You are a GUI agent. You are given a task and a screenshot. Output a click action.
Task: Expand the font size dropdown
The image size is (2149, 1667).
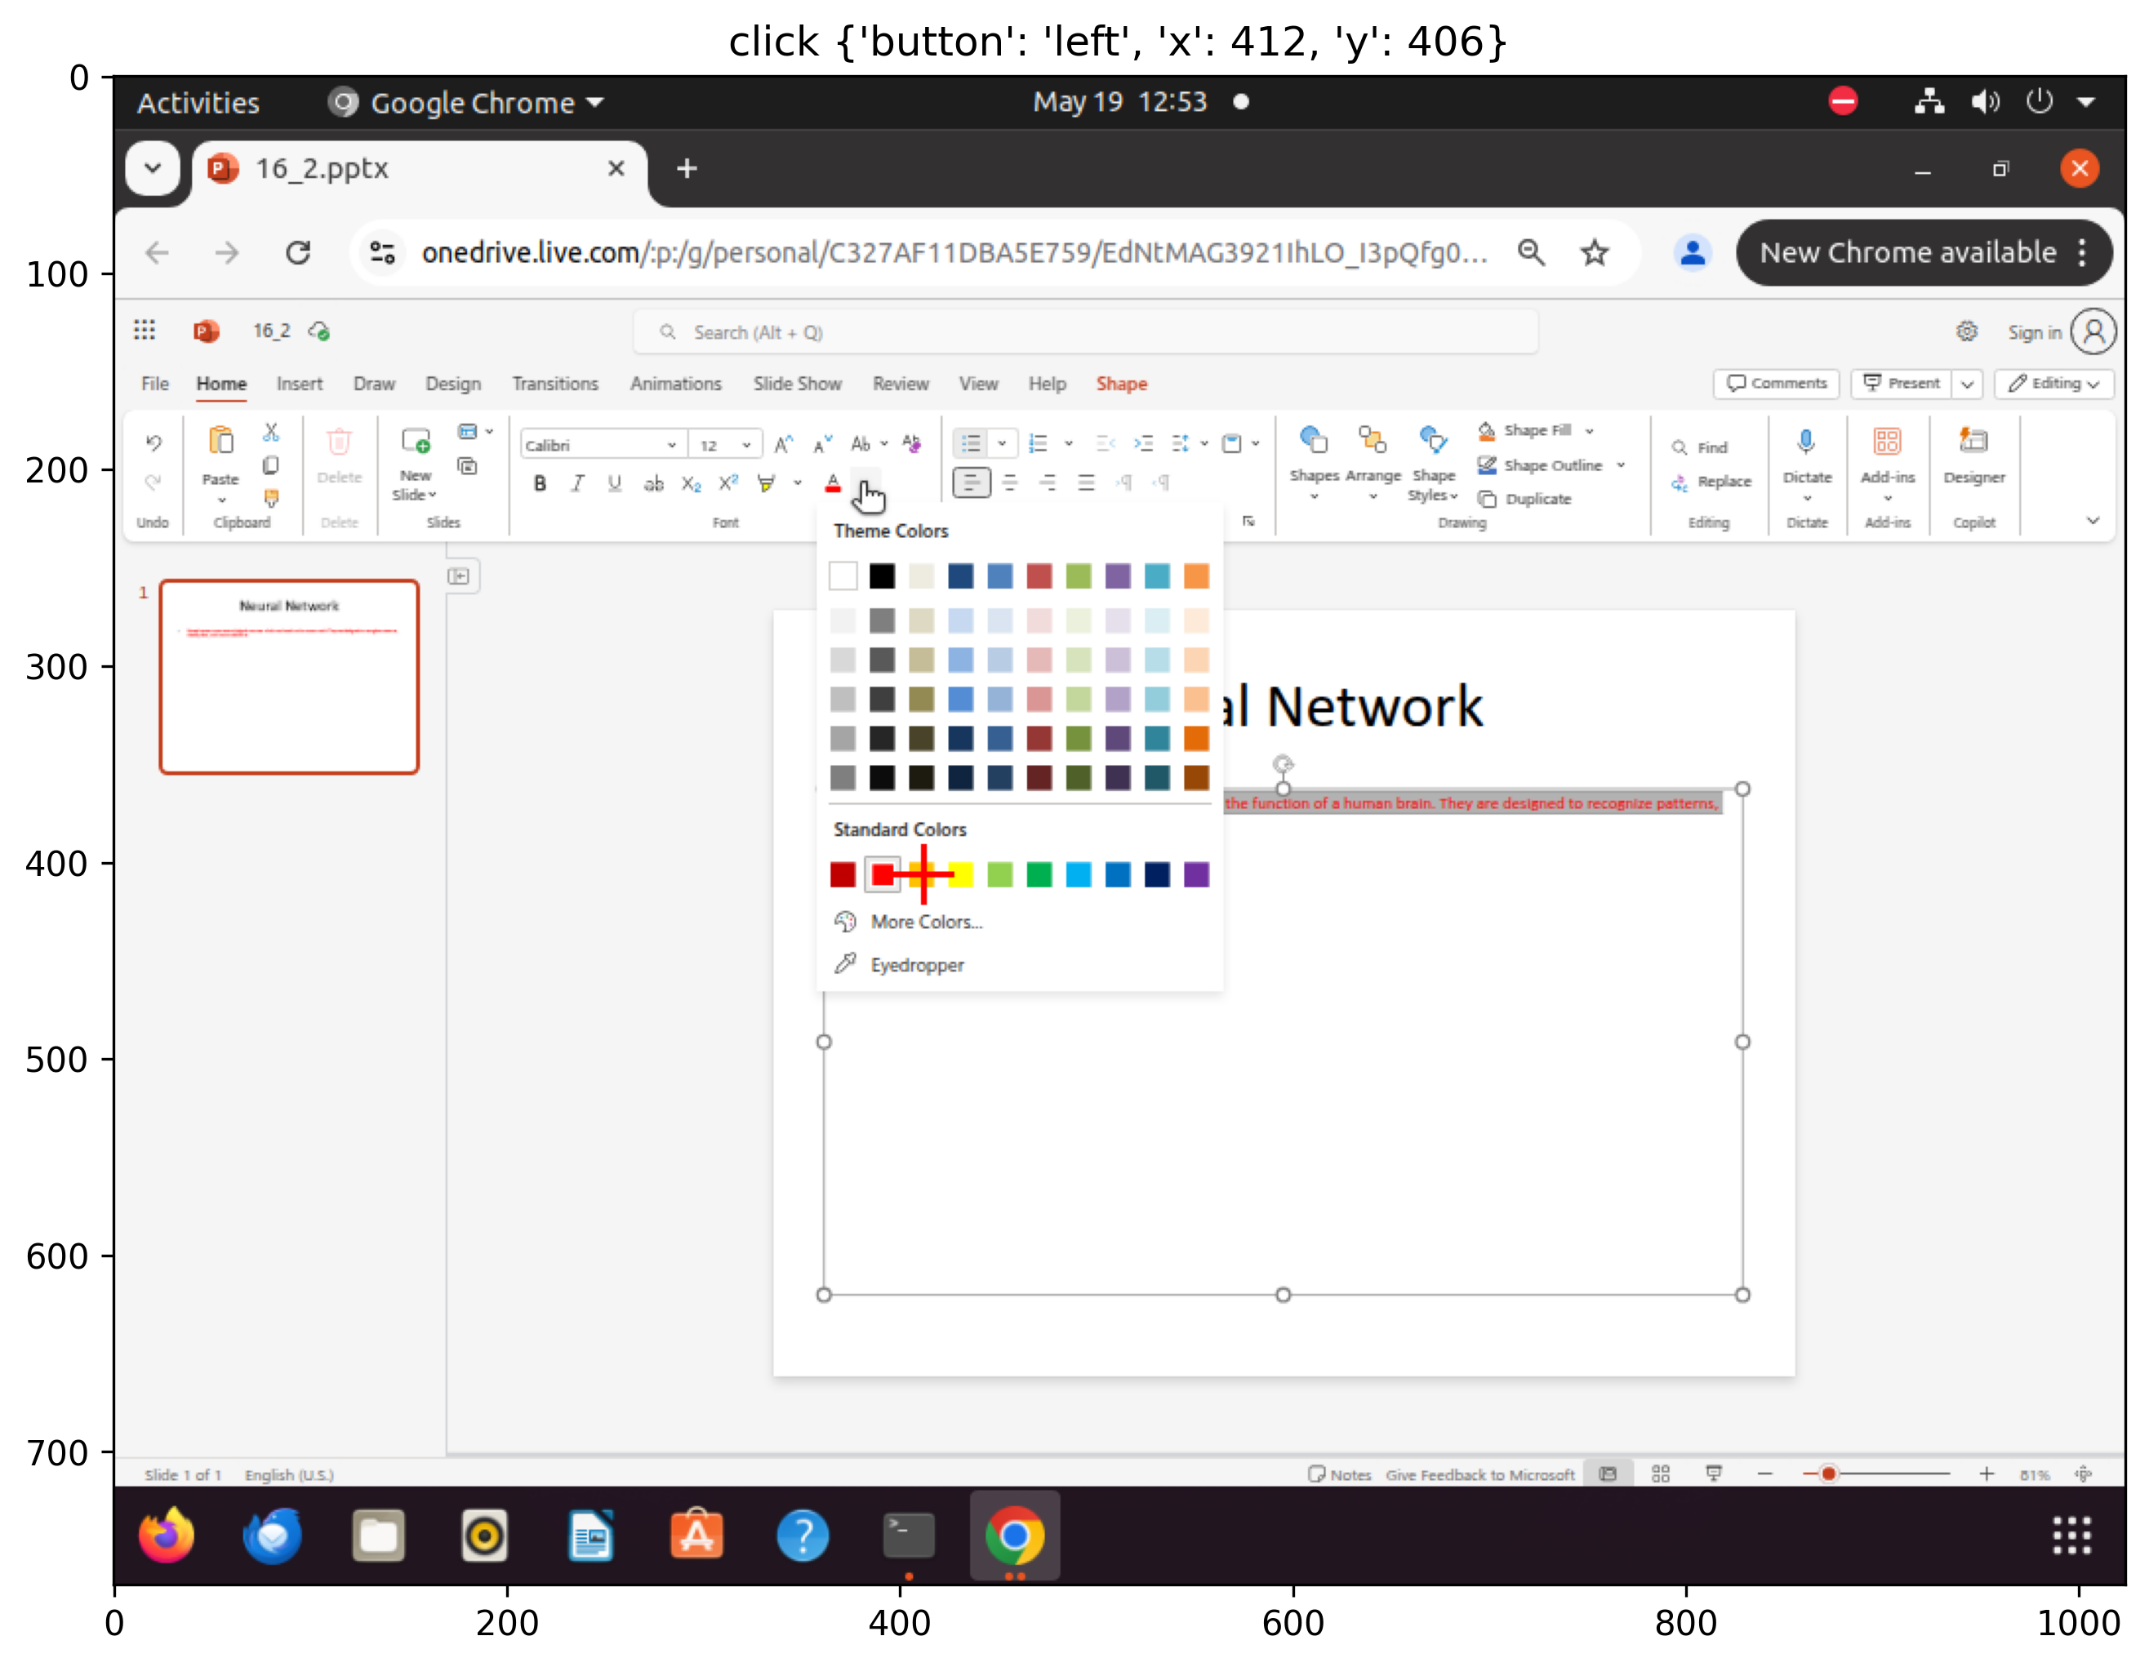tap(747, 446)
